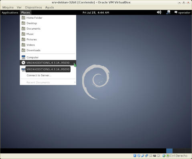Image resolution: width=192 pixels, height=159 pixels.
Task: Open the Máquina menu in VirtualBox
Action: [x=8, y=7]
